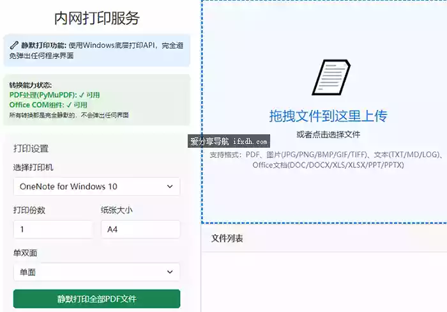This screenshot has height=312, width=447.
Task: Click the 打印设置 section heading
Action: coord(31,148)
